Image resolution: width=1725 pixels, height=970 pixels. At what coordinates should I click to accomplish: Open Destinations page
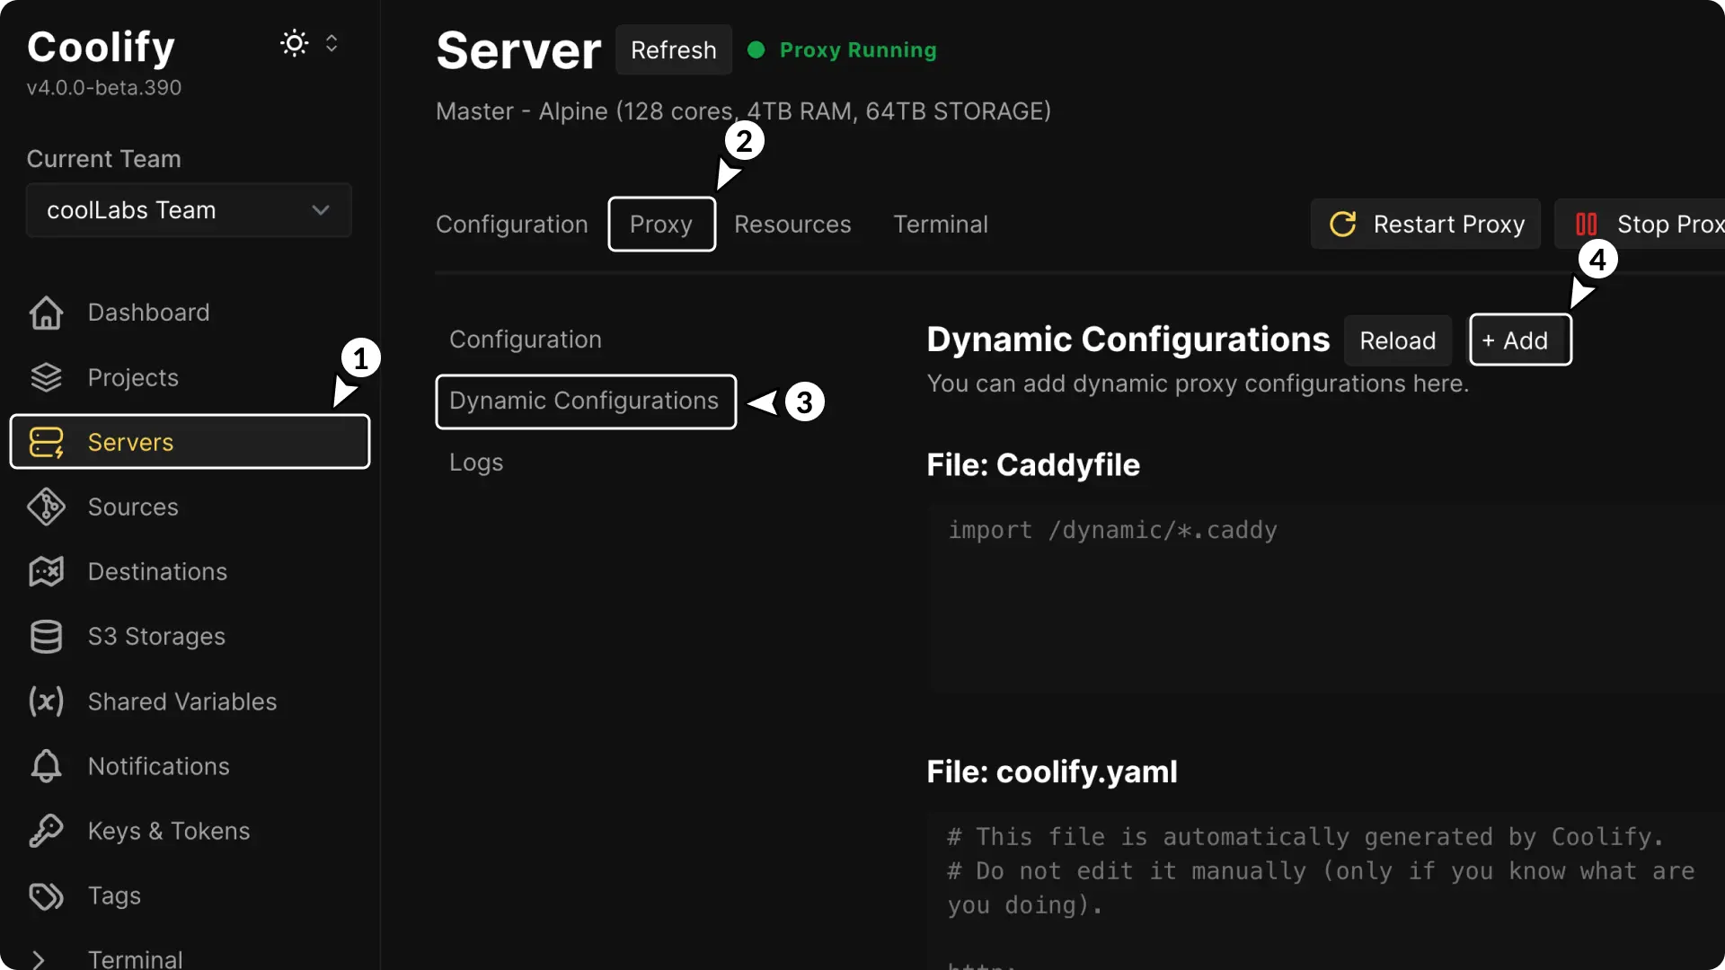pyautogui.click(x=157, y=571)
